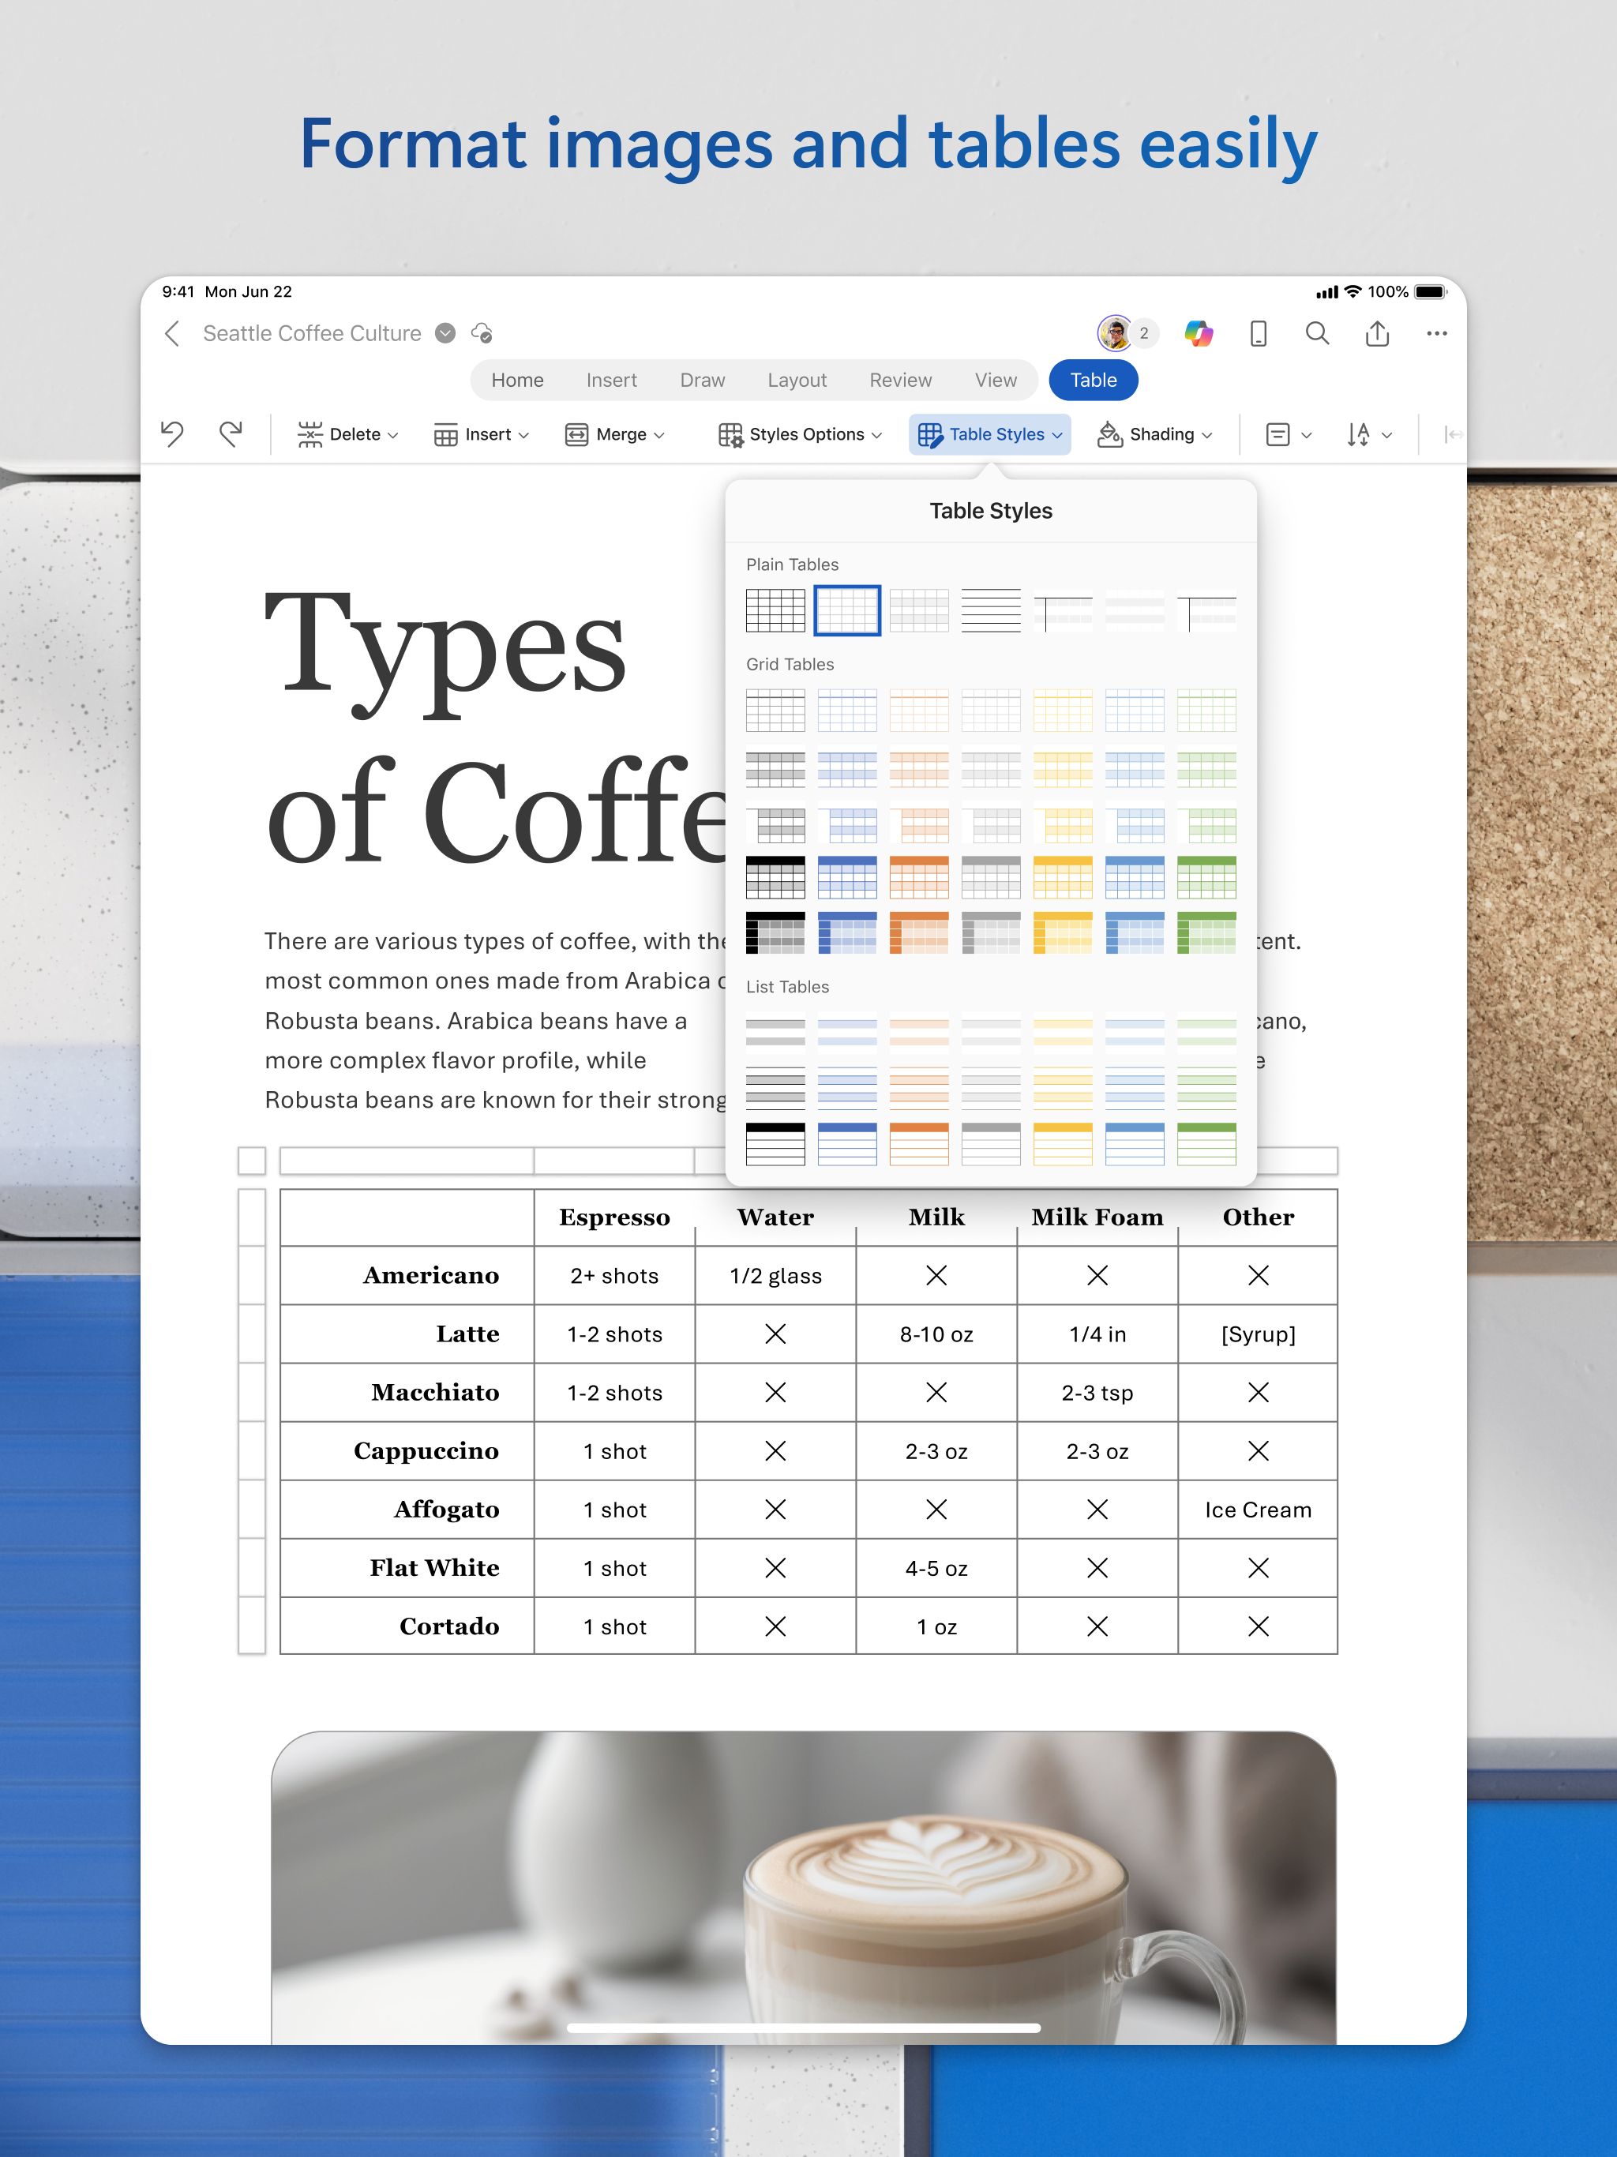This screenshot has height=2157, width=1617.
Task: Click the "Milk Foam" column header cell
Action: 1097,1217
